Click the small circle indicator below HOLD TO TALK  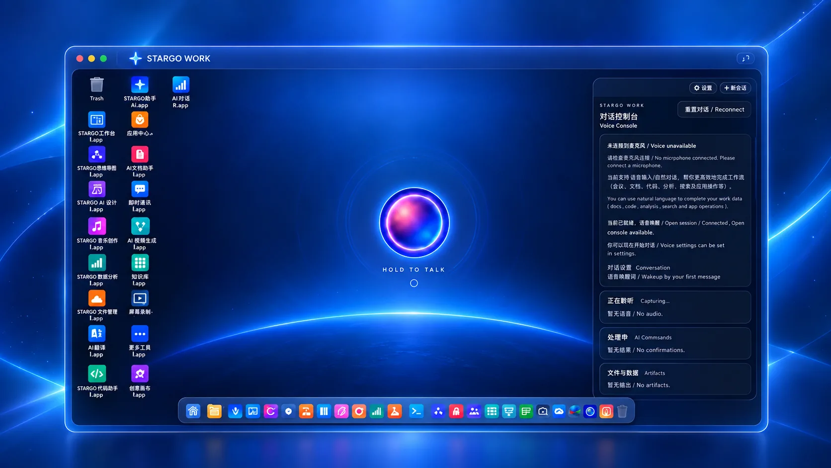coord(414,283)
